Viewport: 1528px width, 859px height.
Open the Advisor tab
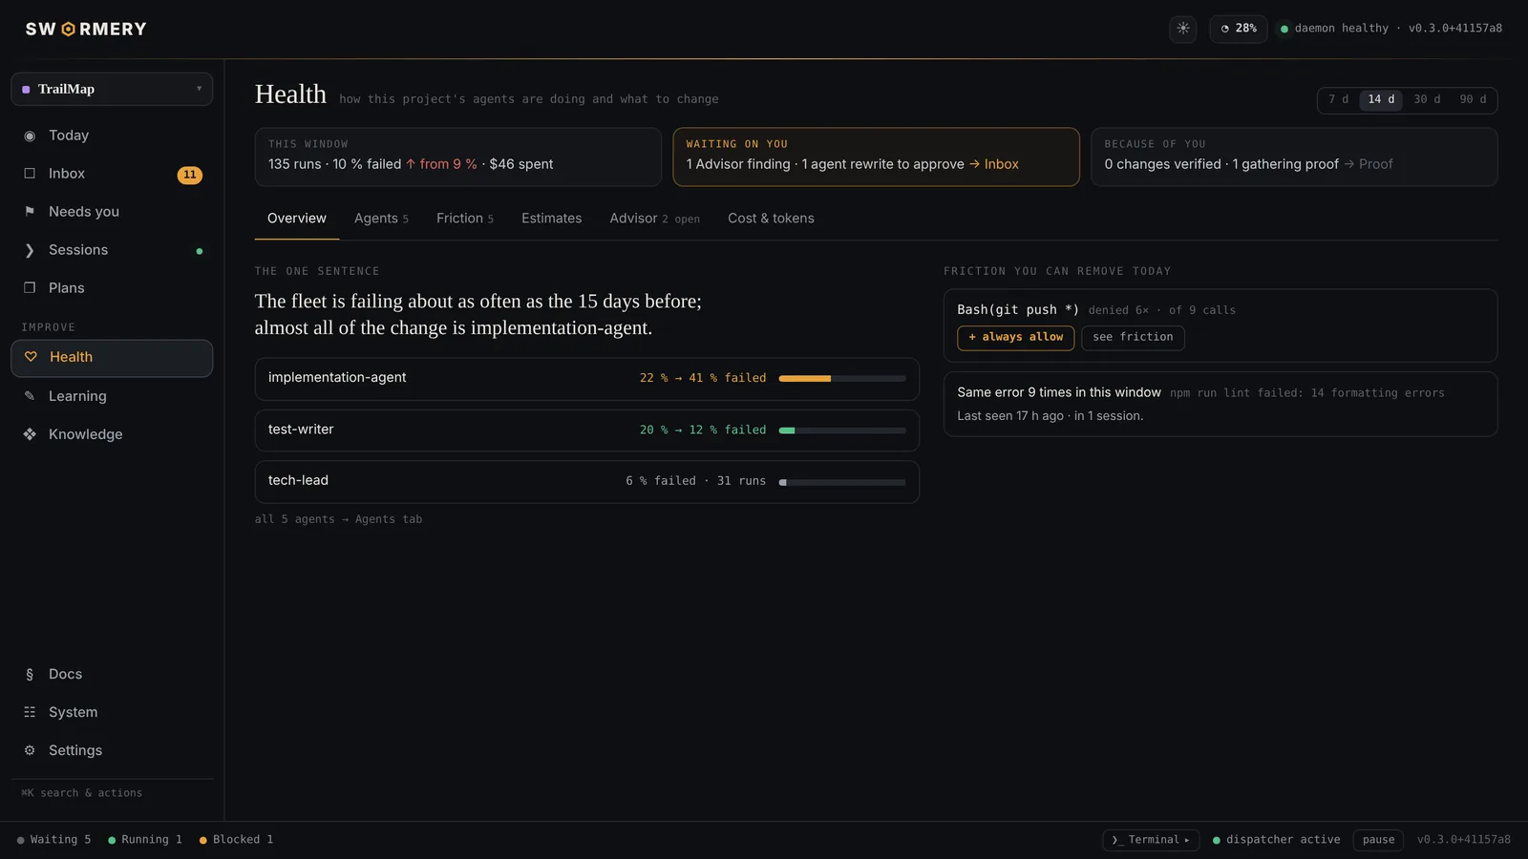click(x=654, y=219)
